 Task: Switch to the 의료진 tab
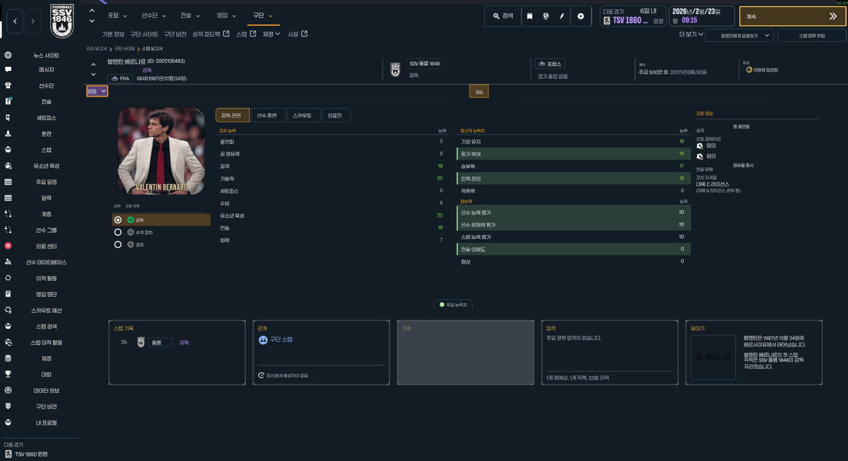336,115
